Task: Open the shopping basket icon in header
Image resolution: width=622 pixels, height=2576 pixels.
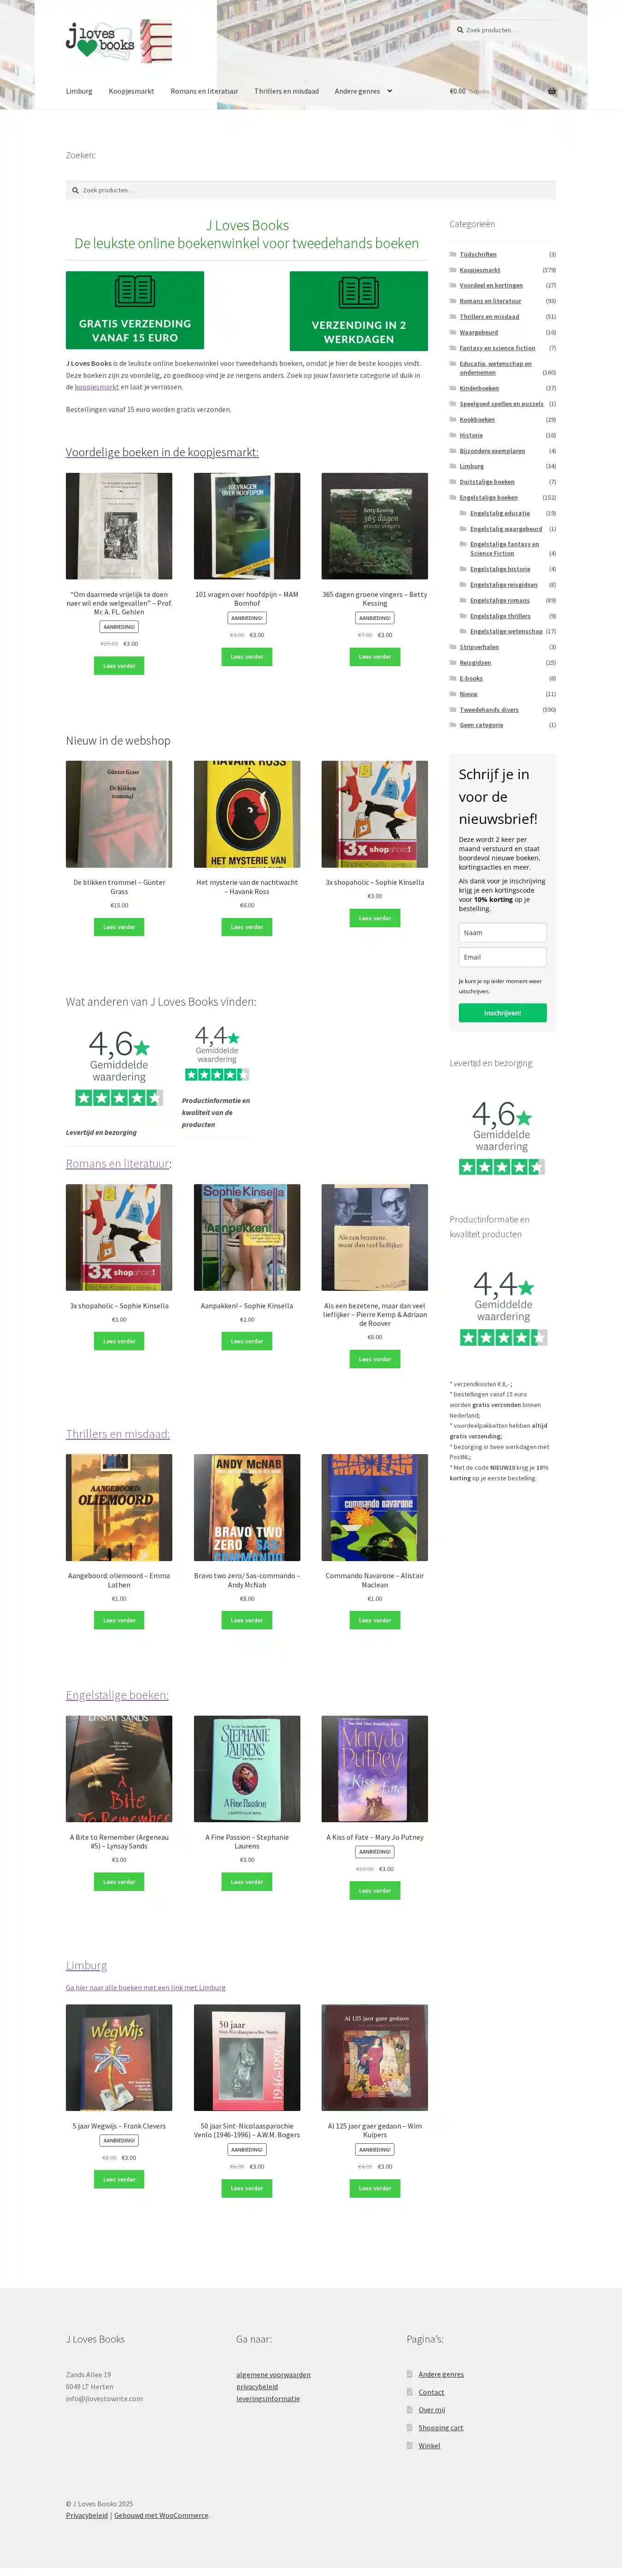Action: coord(552,91)
